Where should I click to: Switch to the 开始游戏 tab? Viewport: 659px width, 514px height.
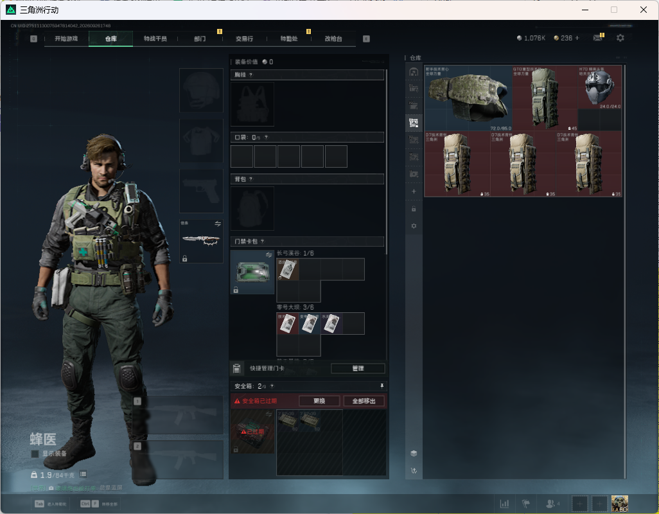click(66, 39)
